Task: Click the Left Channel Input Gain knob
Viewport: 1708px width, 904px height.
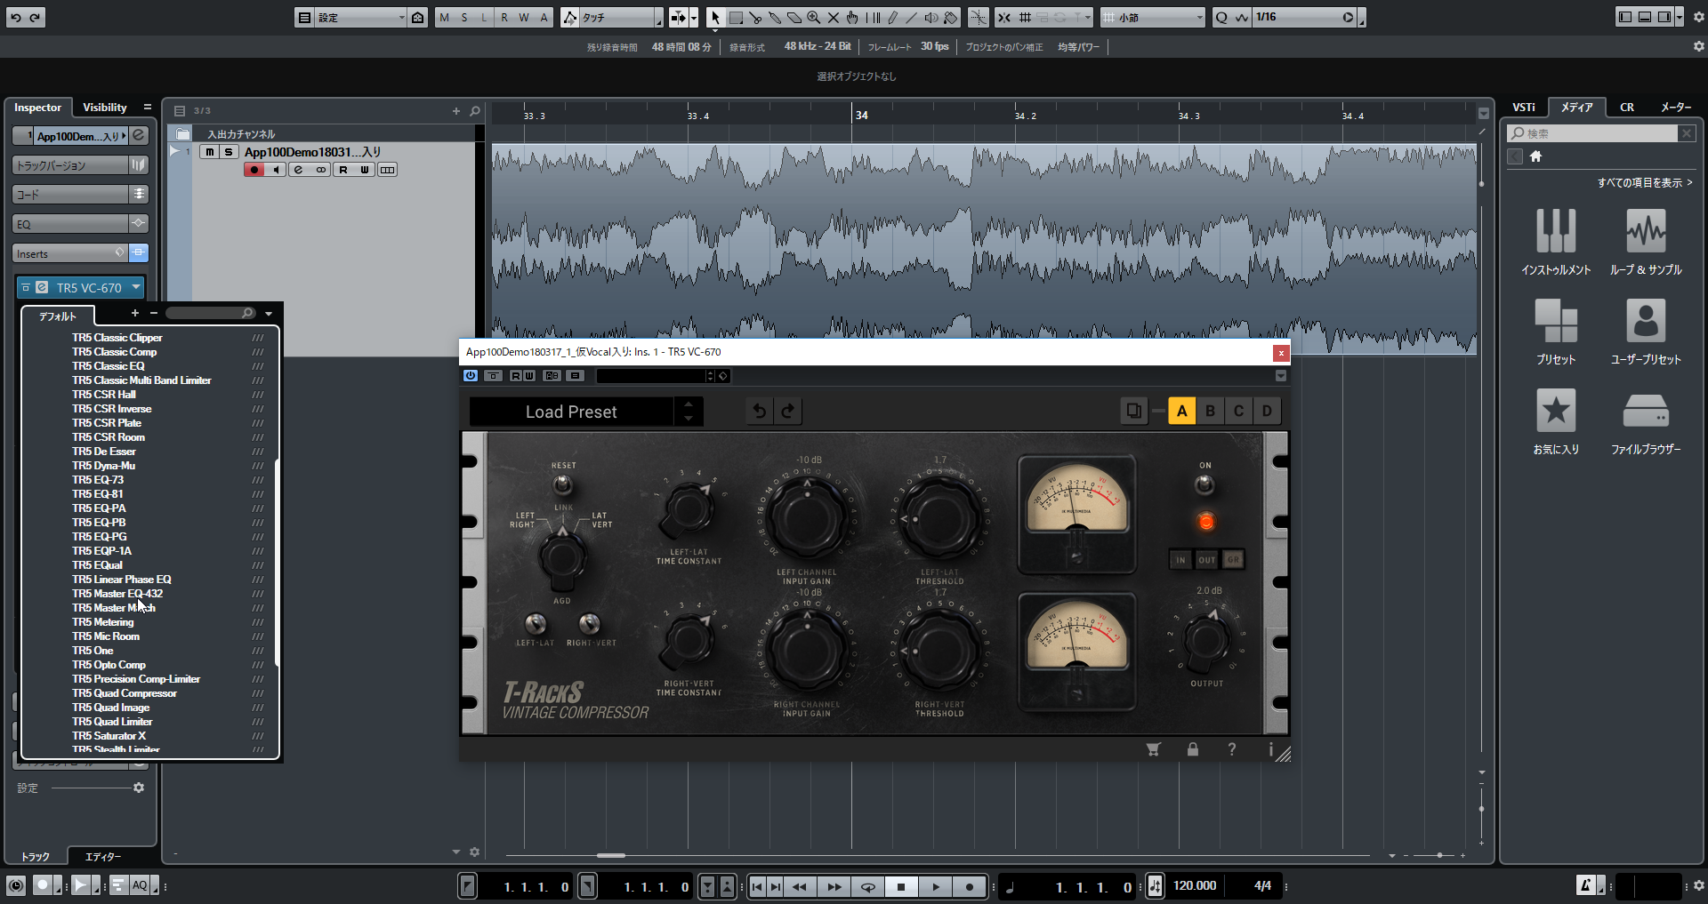Action: point(807,520)
